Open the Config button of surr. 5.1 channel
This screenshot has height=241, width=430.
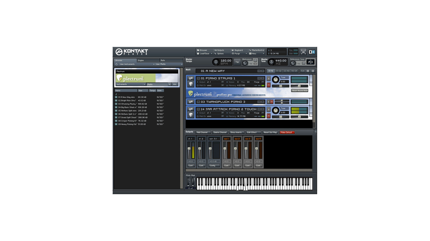[214, 165]
